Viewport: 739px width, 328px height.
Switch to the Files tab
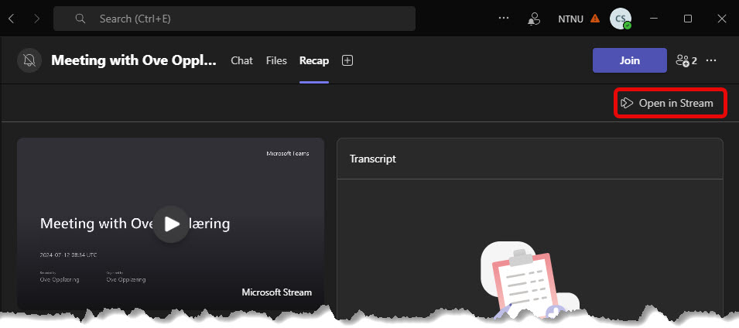pyautogui.click(x=276, y=60)
